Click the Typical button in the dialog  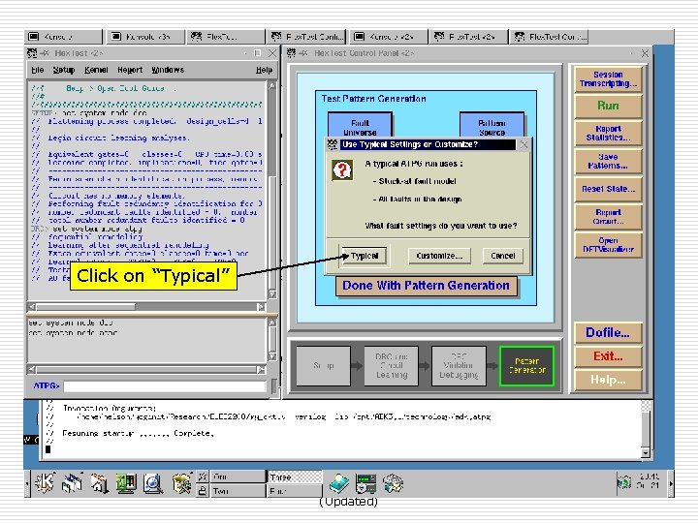[365, 256]
